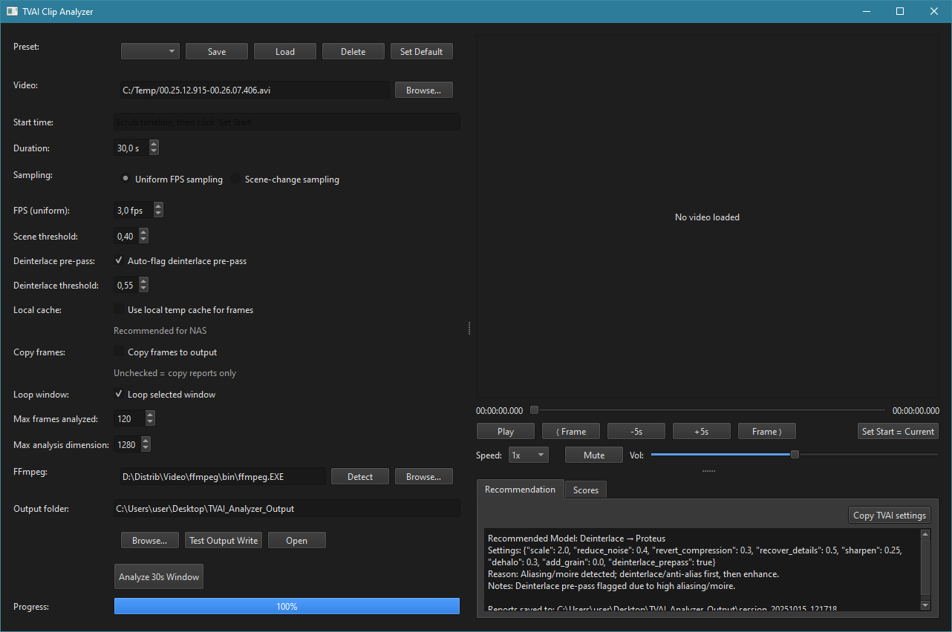Click Copy TVAI settings button
The image size is (952, 632).
(889, 516)
